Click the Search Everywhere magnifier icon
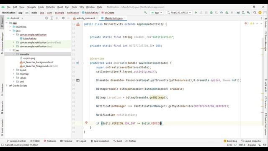 click(255, 13)
